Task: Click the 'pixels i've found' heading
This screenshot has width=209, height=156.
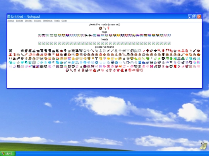Action: click(104, 47)
